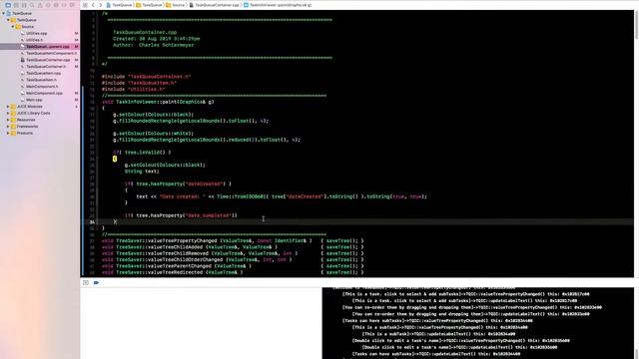The width and height of the screenshot is (639, 359).
Task: Open MainComponent.h in the navigator
Action: (x=42, y=87)
